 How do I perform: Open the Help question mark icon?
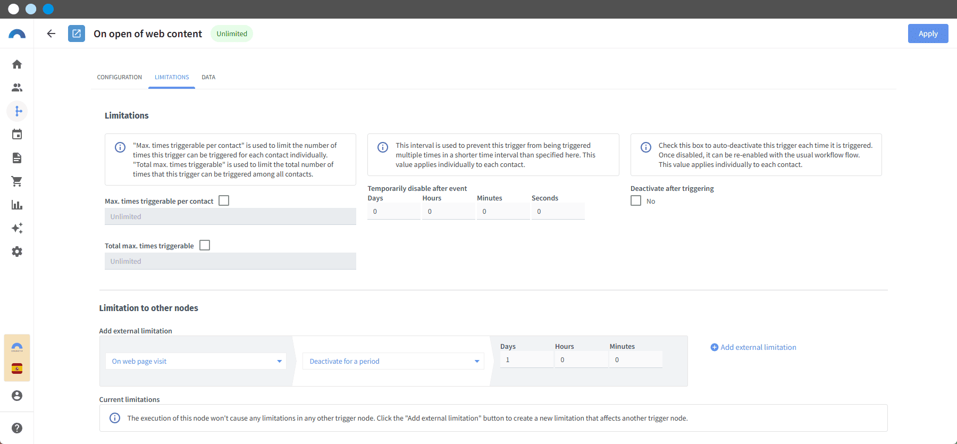coord(17,428)
